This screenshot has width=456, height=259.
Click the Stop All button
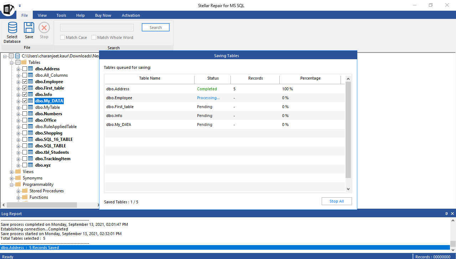pos(337,201)
